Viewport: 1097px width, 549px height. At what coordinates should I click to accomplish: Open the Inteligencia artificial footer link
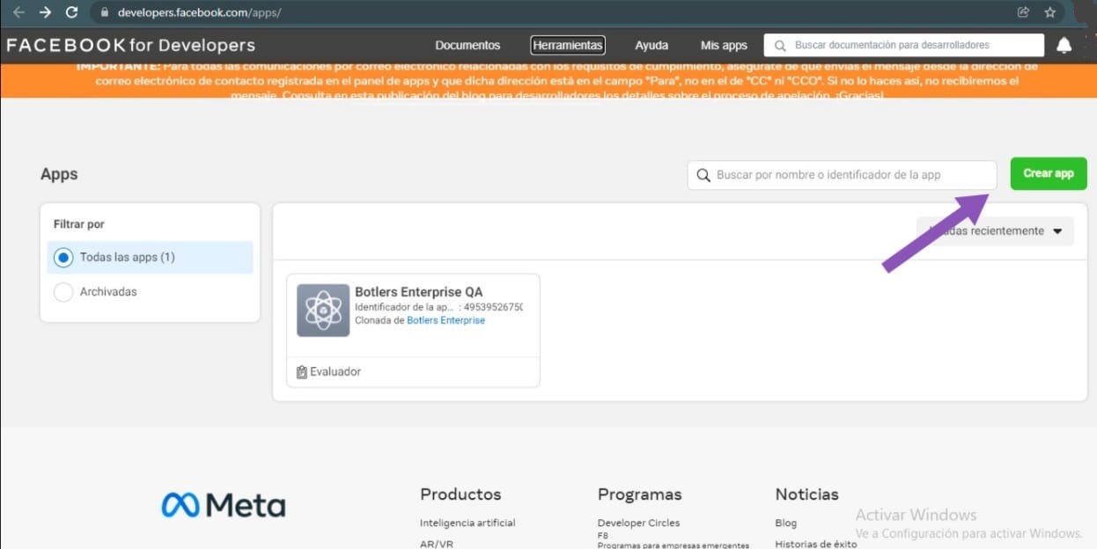click(468, 523)
